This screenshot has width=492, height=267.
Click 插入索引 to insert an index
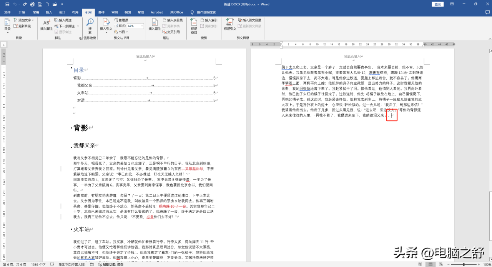tap(208, 20)
